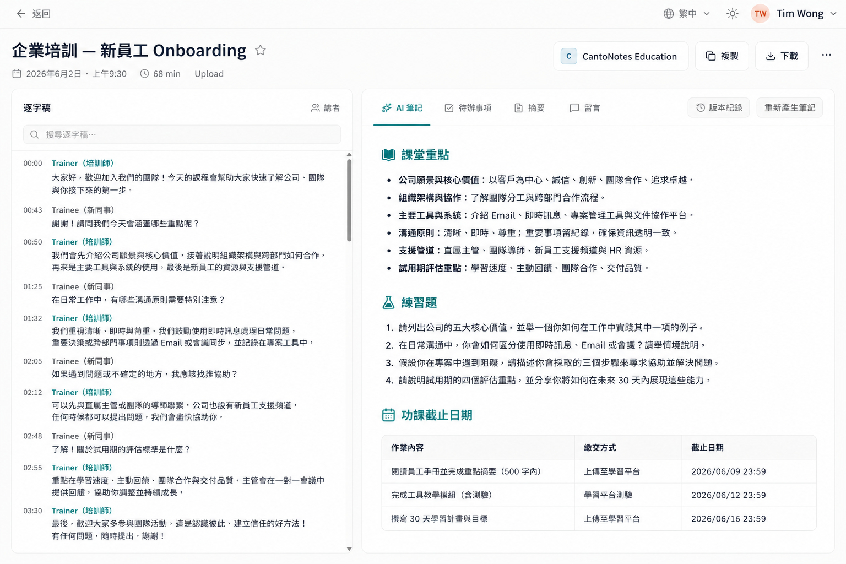Screen dimensions: 846x564
Task: Star this note as favorite
Action: tap(261, 50)
